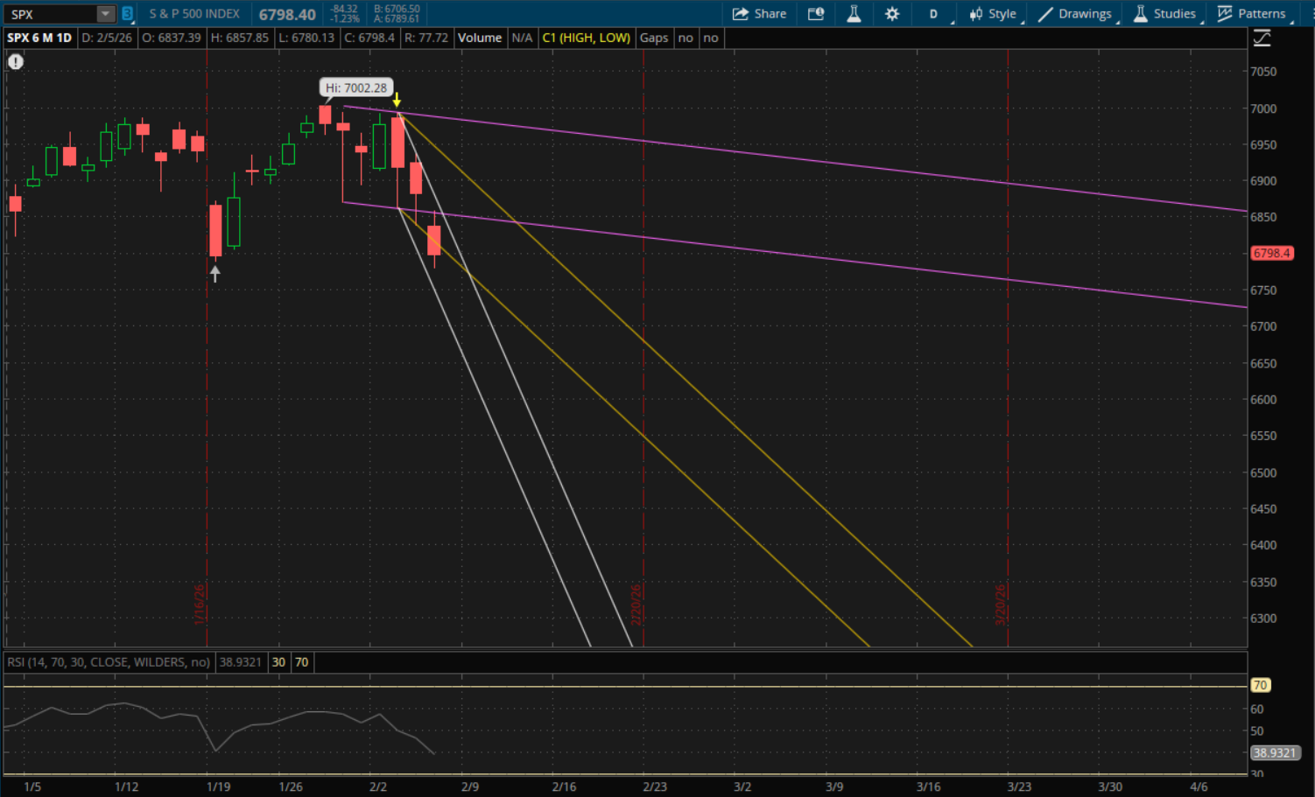Click the Volume label in the header
This screenshot has width=1315, height=797.
pos(480,38)
